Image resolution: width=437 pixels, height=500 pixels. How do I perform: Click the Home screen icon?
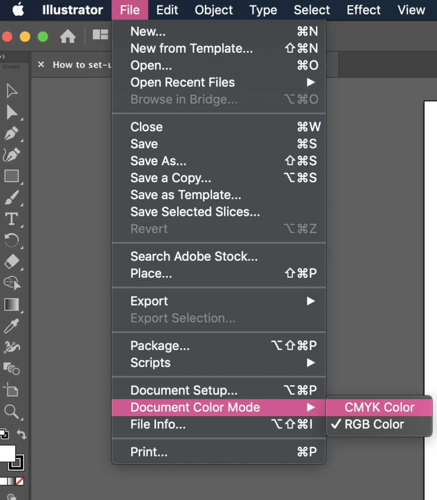pyautogui.click(x=67, y=36)
